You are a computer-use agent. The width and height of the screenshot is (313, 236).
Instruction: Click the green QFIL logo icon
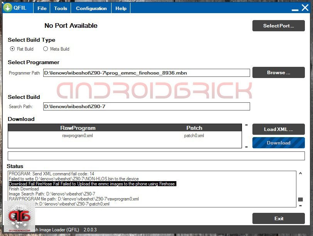click(8, 8)
